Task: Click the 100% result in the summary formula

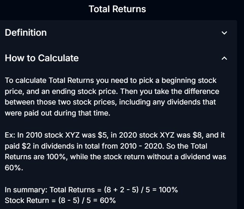Action: click(168, 190)
